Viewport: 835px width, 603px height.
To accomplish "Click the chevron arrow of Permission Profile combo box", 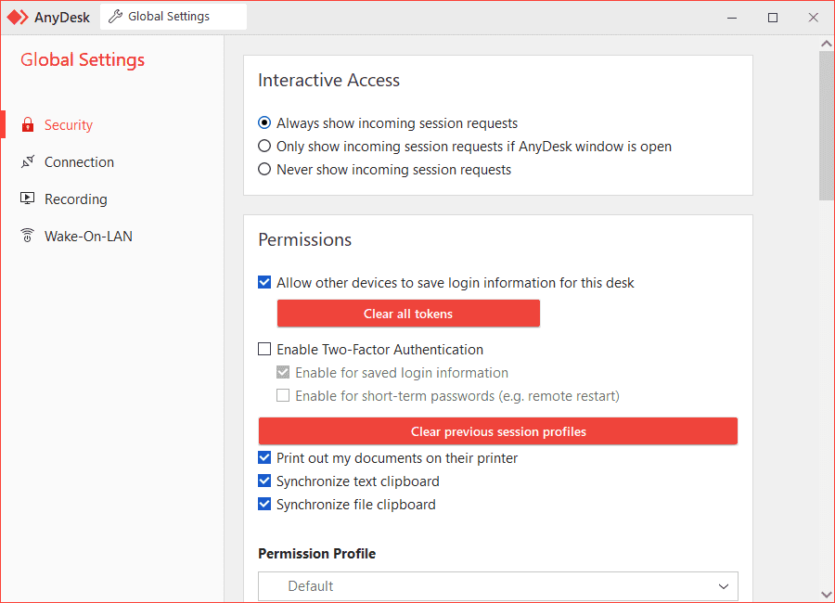I will coord(723,586).
